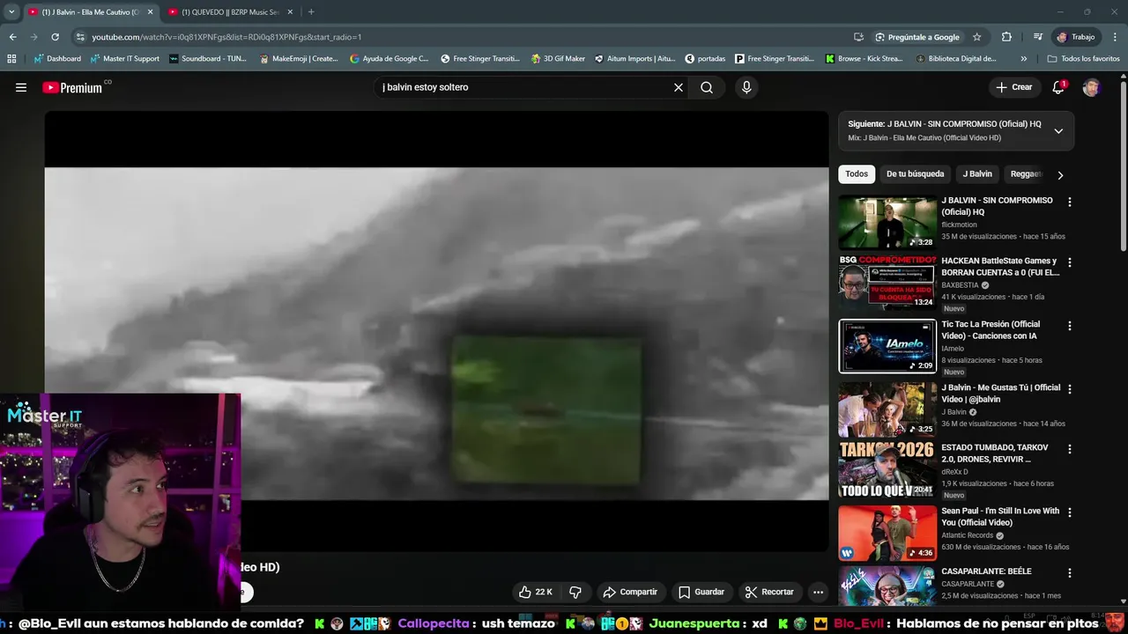1128x634 pixels.
Task: View site information icon in address bar
Action: 80,37
